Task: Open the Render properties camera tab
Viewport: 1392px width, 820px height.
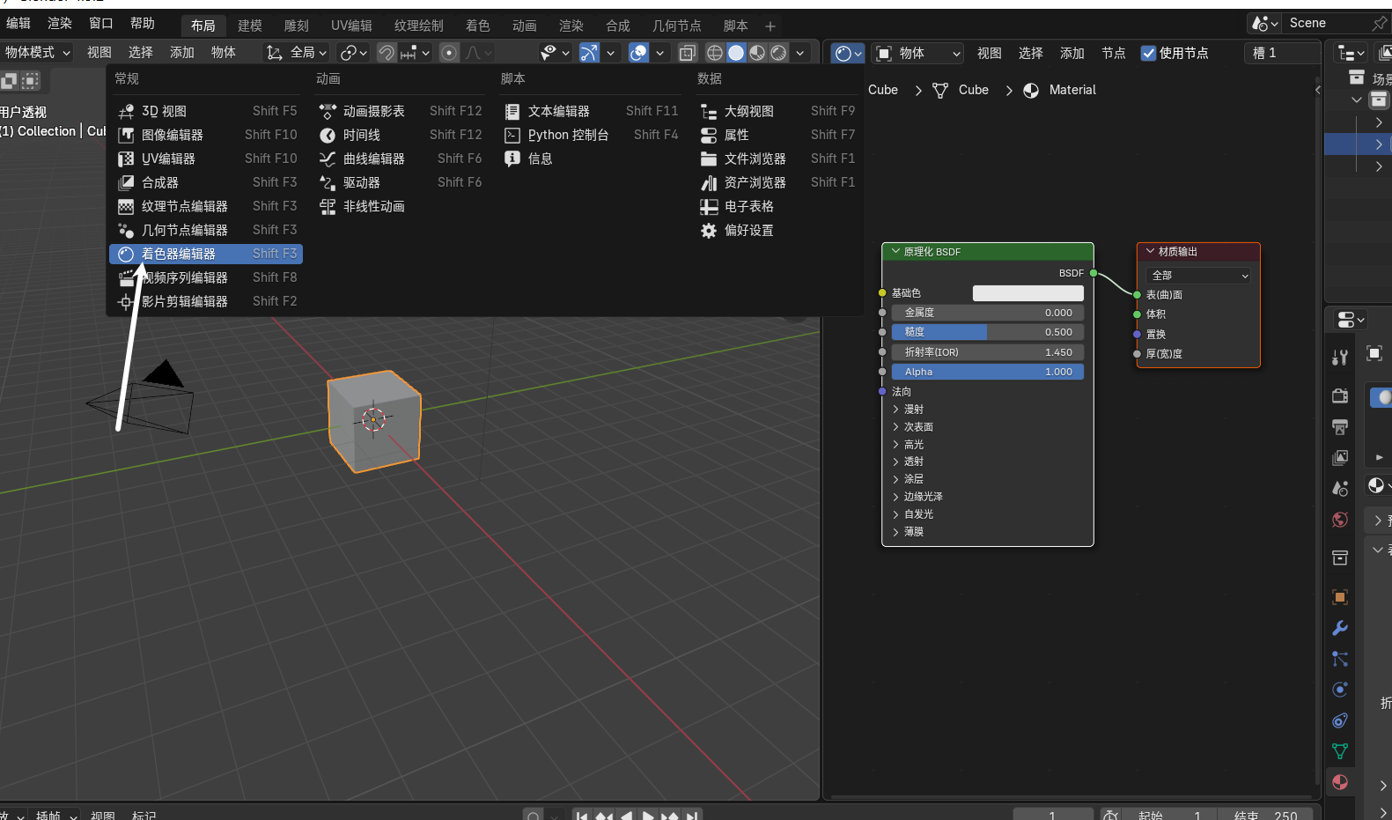Action: (1340, 395)
